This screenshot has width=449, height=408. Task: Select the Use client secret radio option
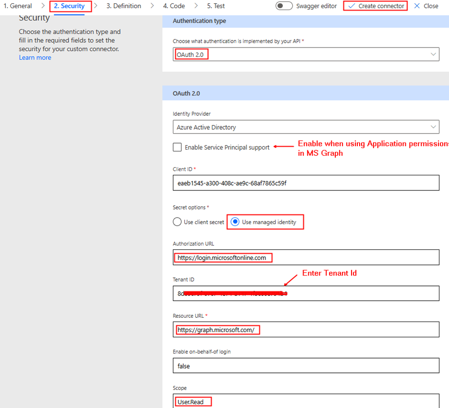tap(177, 222)
